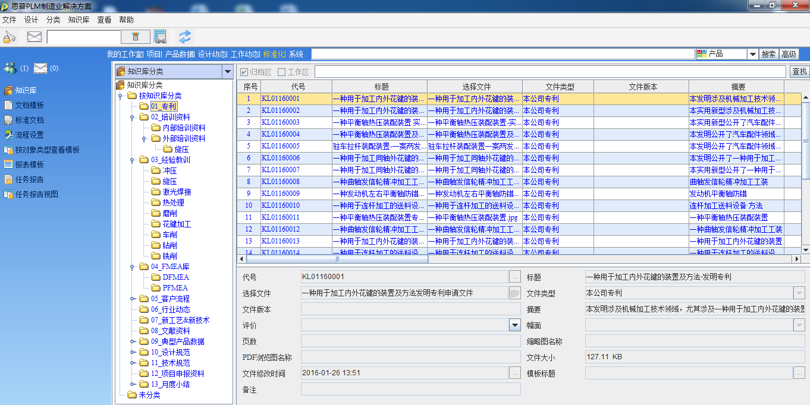Image resolution: width=810 pixels, height=405 pixels.
Task: Select the 04_FMEA库 folder in tree
Action: click(x=169, y=267)
